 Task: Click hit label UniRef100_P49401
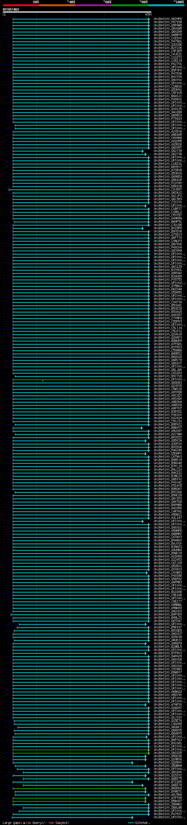click(x=167, y=99)
